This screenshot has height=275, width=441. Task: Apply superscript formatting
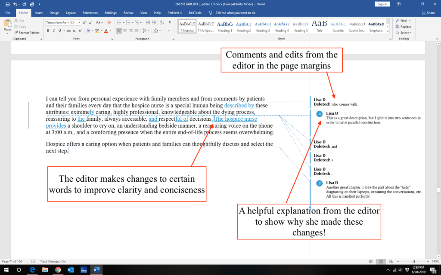pos(80,31)
